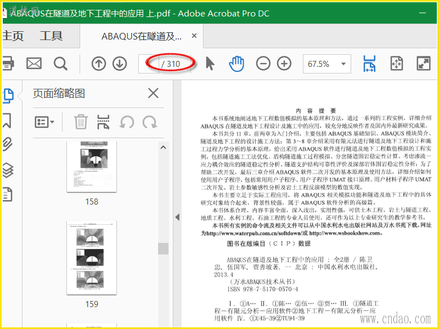
Task: Open the 67.5% zoom level dropdown
Action: 327,64
